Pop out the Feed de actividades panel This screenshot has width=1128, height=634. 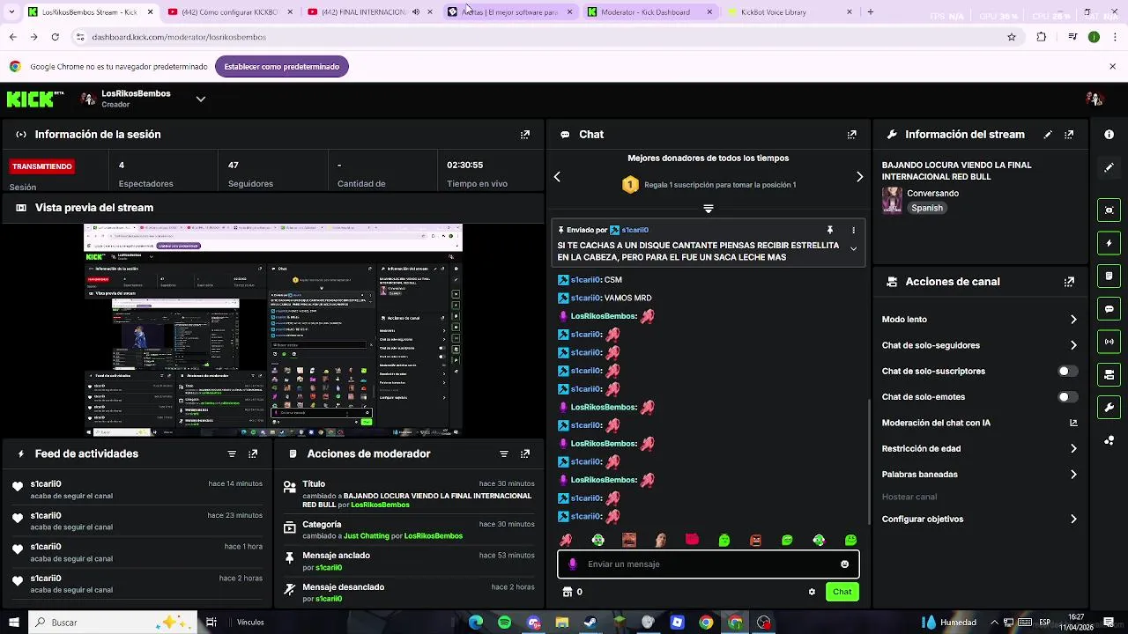(x=253, y=454)
